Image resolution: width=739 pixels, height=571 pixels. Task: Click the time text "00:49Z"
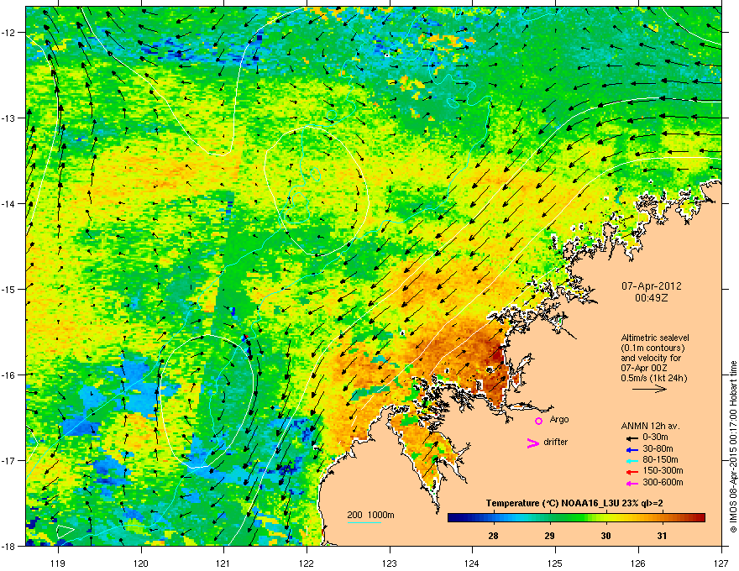652,298
